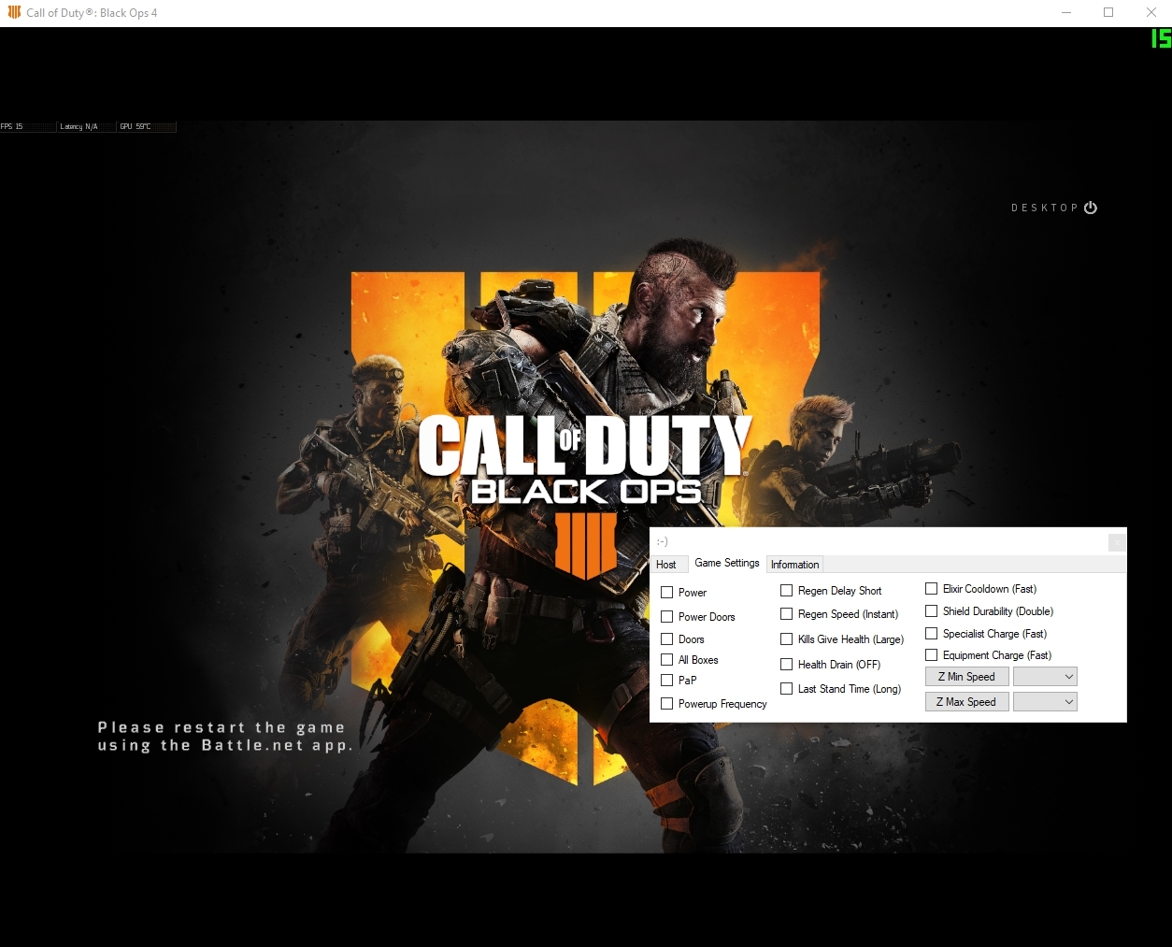
Task: Toggle the PaP checkbox
Action: click(667, 681)
